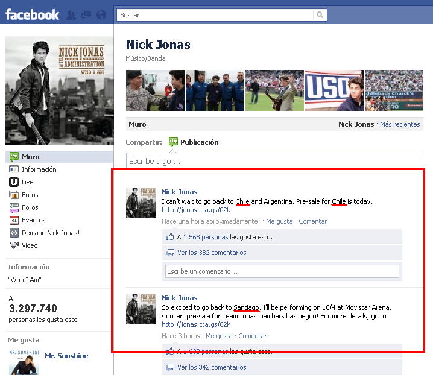Click the Buscar search field

pos(215,15)
